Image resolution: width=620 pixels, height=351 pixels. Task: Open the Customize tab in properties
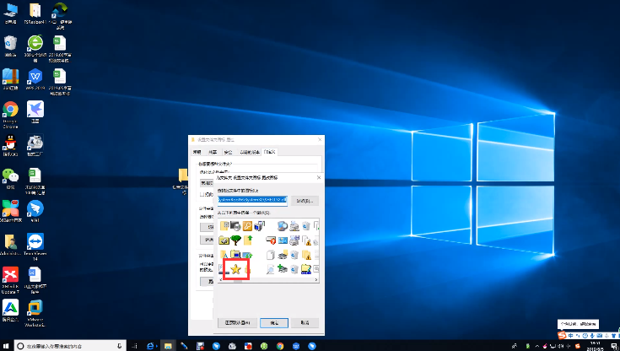tap(271, 152)
